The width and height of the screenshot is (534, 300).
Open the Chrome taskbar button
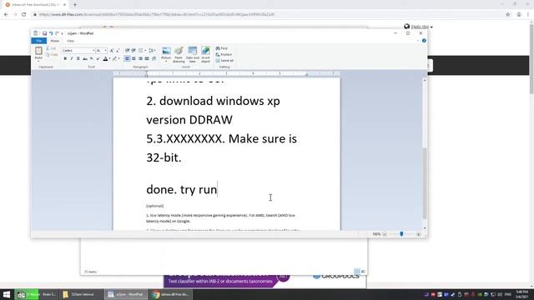tap(171, 294)
